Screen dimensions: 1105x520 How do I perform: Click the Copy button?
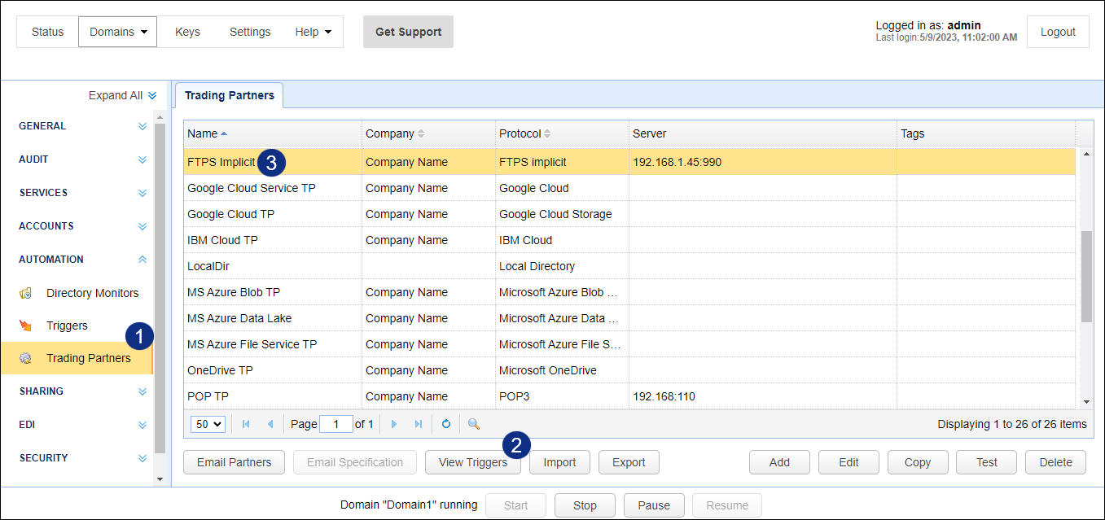[x=918, y=462]
